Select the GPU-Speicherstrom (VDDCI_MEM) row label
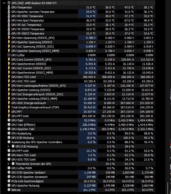 [32, 73]
